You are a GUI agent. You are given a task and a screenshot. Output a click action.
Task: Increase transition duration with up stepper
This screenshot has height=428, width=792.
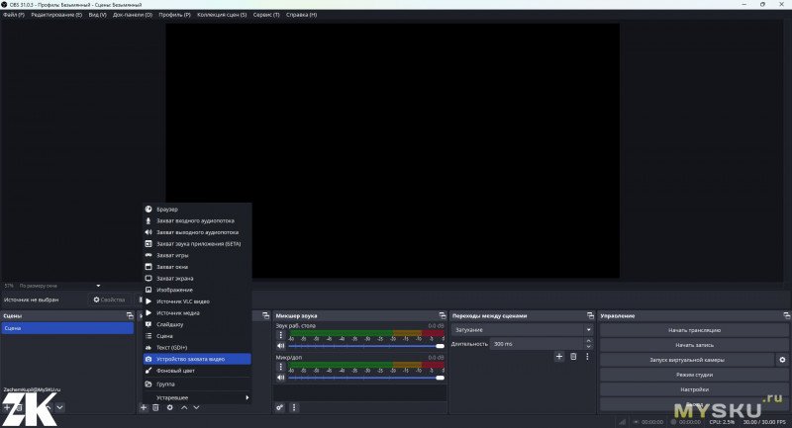588,341
